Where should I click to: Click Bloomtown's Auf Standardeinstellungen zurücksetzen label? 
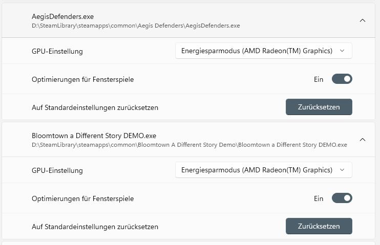[x=95, y=227]
